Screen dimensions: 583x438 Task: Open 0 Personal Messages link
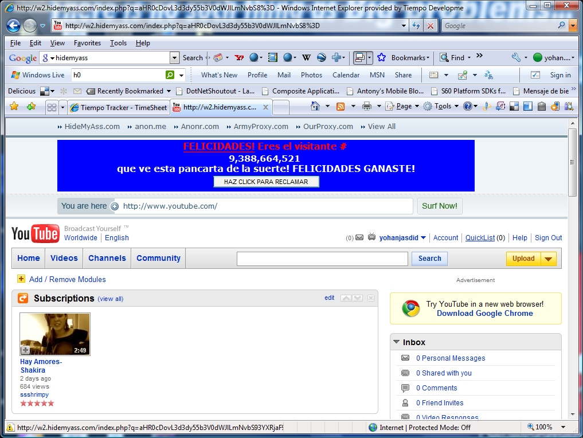[x=451, y=358]
